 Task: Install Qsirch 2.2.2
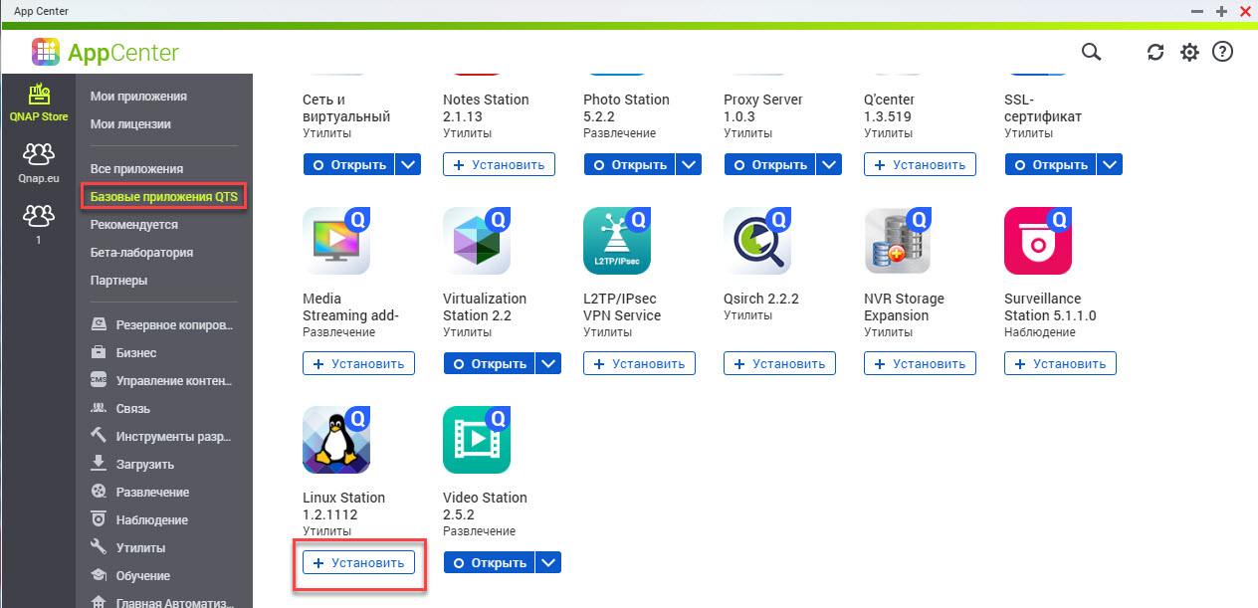779,363
